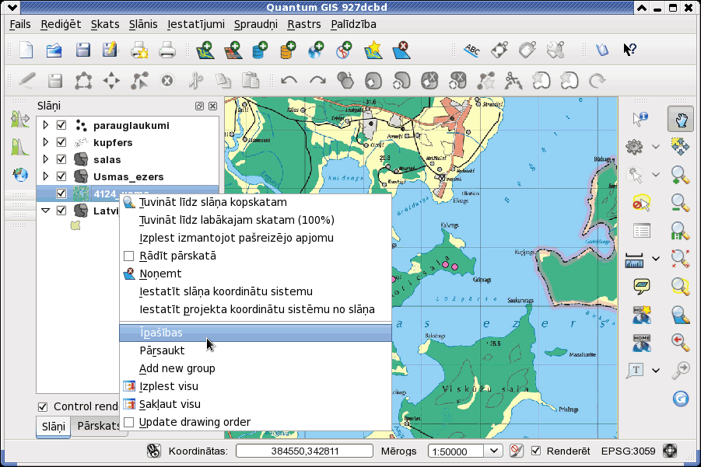
Task: Save project with floppy disk icon
Action: [x=82, y=50]
